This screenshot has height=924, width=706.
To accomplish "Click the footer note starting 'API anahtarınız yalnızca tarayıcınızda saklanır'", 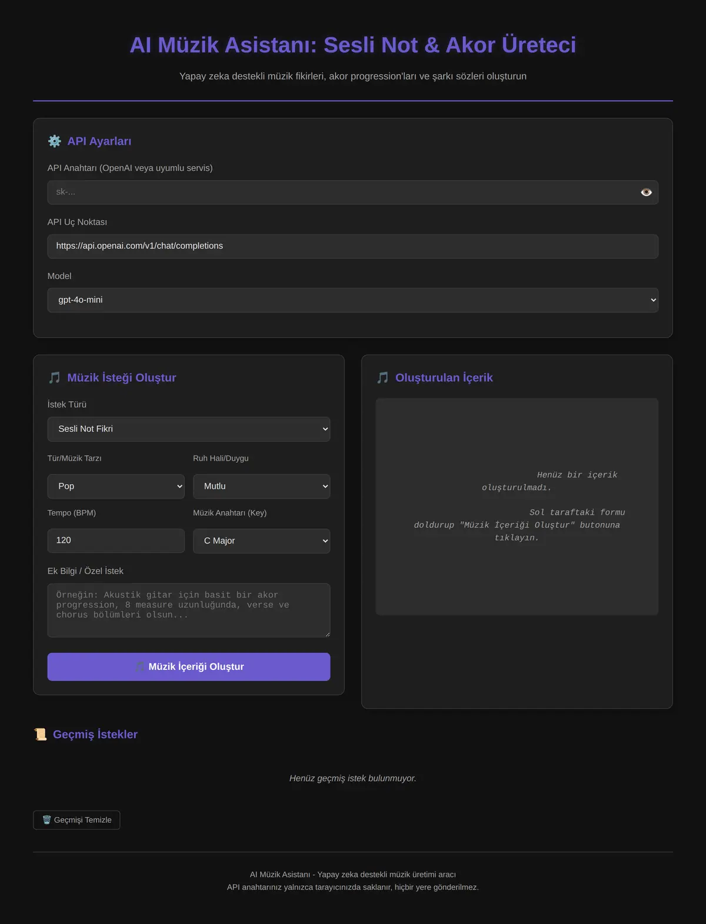I will 353,888.
